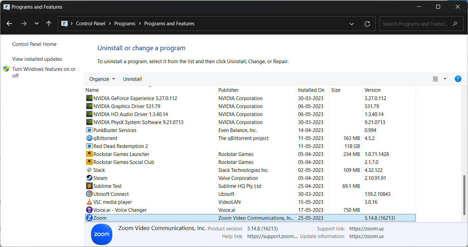Click the address bar location icon
Image resolution: width=468 pixels, height=247 pixels.
click(x=64, y=24)
